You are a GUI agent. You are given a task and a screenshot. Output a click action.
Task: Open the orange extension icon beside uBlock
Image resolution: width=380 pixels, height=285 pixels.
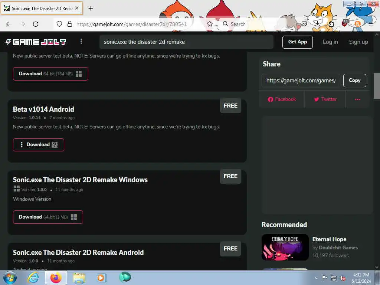[357, 24]
